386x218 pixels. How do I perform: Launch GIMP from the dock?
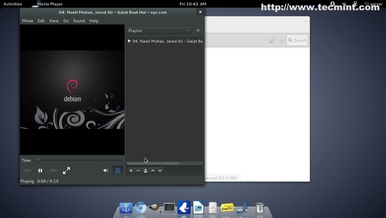tap(154, 208)
